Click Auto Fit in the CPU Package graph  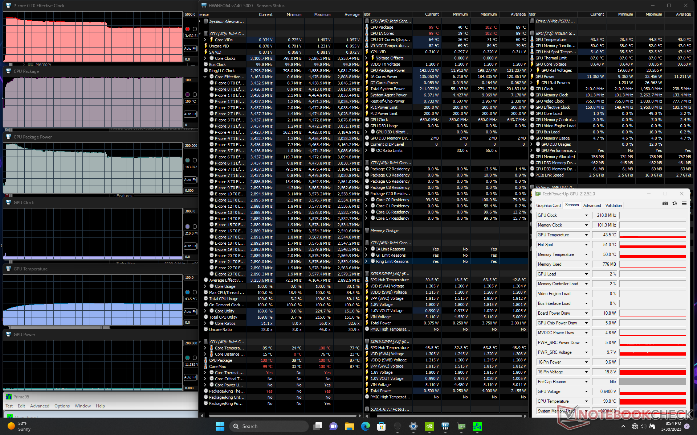(x=190, y=114)
